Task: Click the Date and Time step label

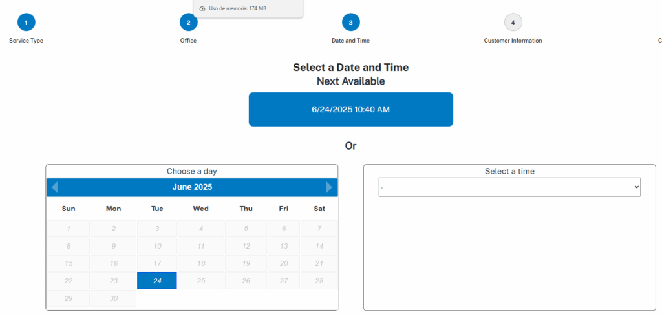Action: click(351, 41)
